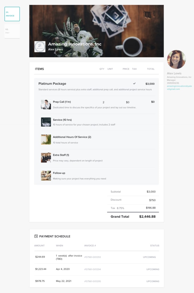Screen dimensions: 194x293
Task: Click the Follow-up label
Action: click(x=59, y=173)
